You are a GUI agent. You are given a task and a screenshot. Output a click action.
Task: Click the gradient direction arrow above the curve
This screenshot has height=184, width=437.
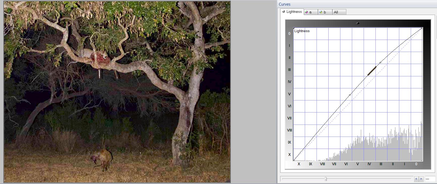(x=358, y=23)
